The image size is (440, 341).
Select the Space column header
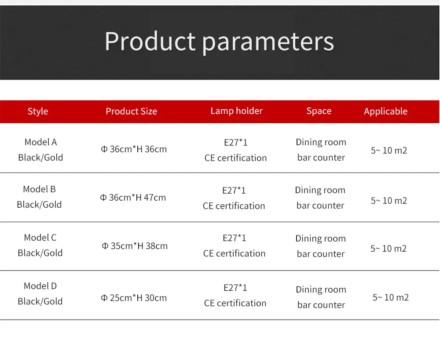[319, 111]
